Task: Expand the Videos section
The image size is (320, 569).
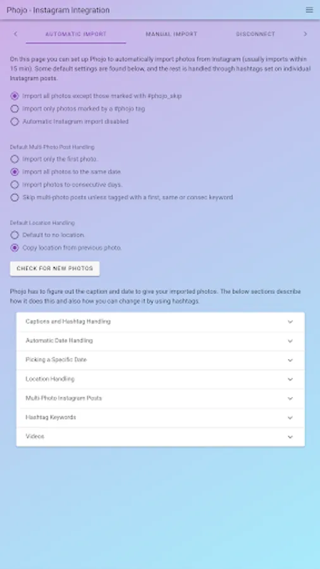Action: click(161, 437)
